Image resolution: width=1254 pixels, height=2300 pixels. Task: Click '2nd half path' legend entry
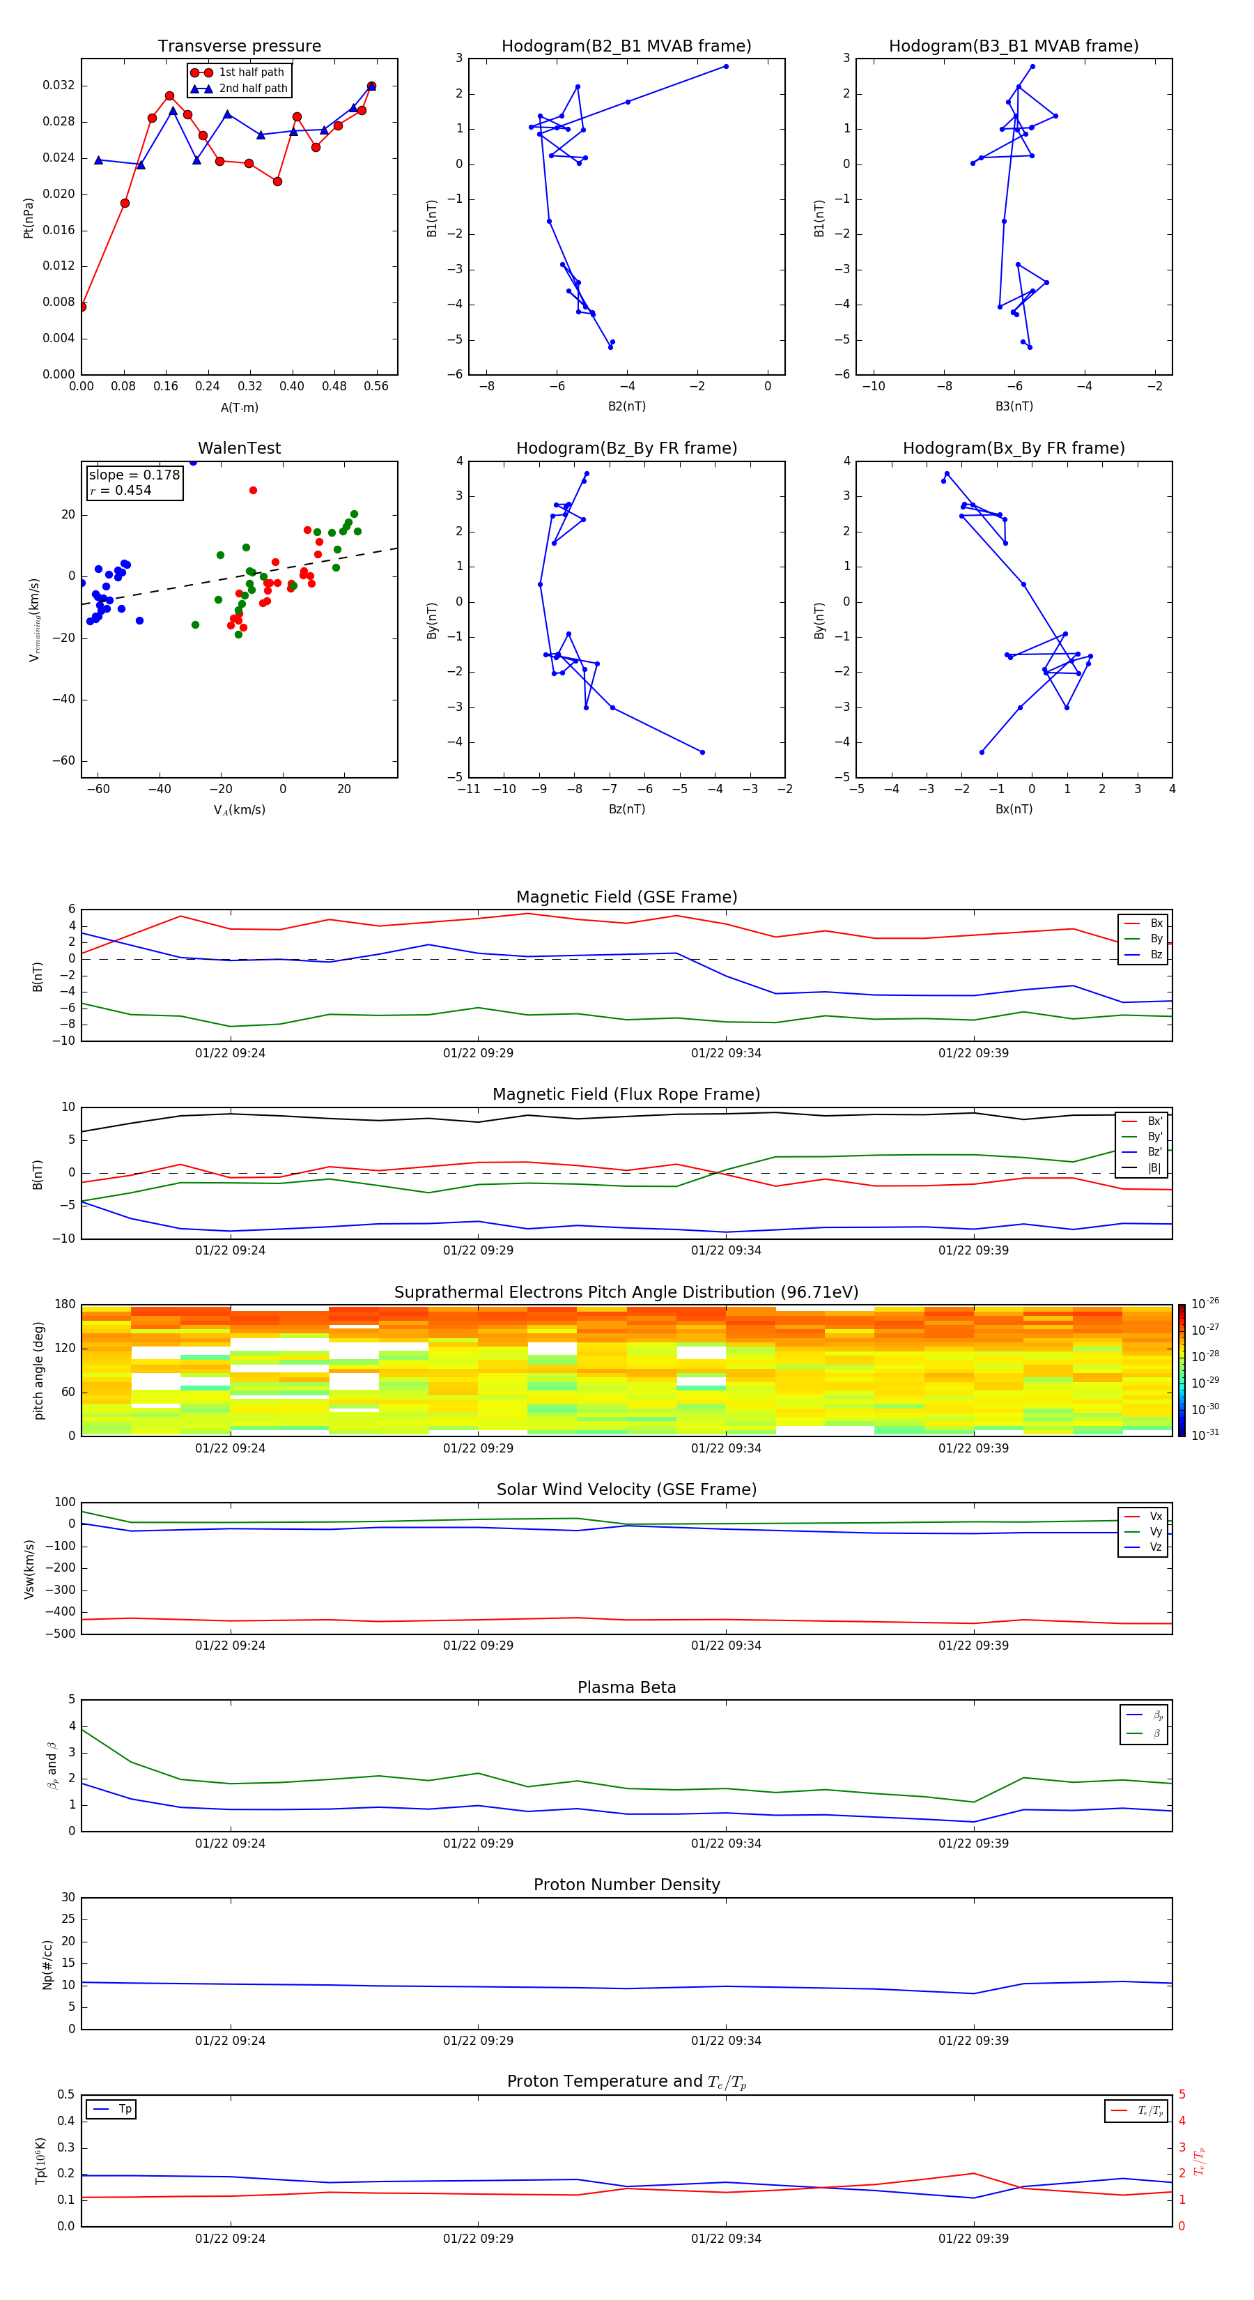(239, 89)
